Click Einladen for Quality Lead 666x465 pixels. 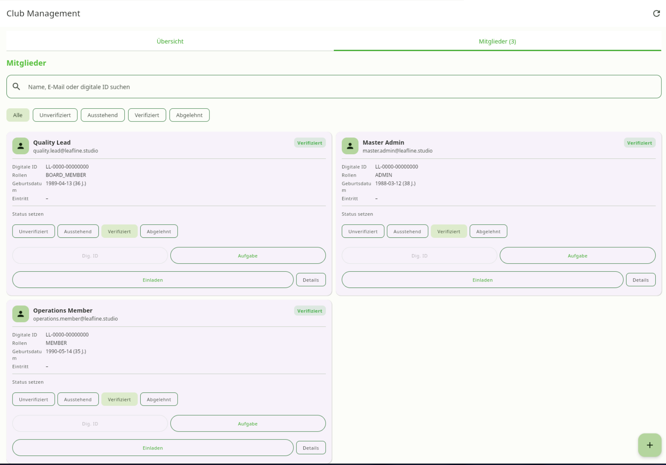(x=153, y=280)
